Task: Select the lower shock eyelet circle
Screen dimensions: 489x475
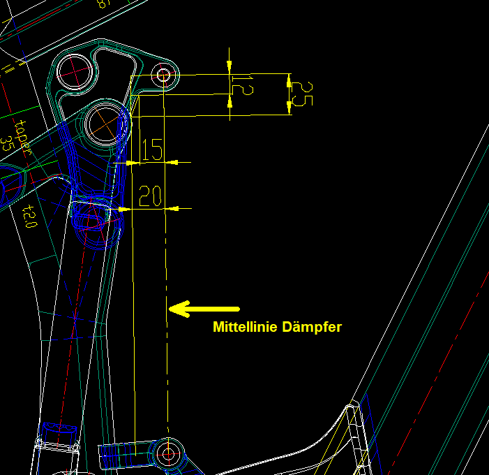Action: [168, 453]
